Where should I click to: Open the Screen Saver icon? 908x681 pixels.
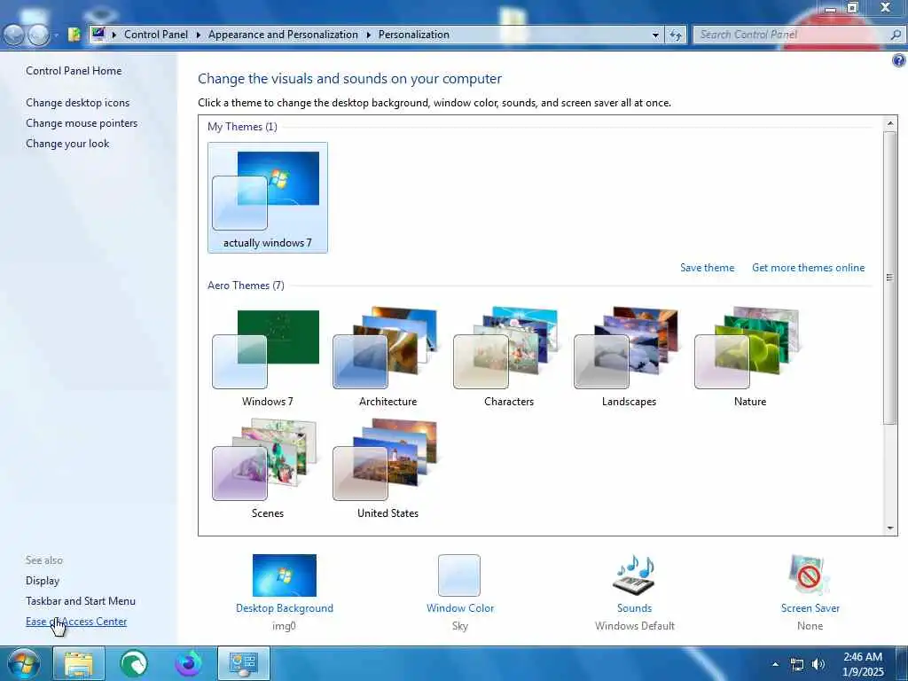810,575
